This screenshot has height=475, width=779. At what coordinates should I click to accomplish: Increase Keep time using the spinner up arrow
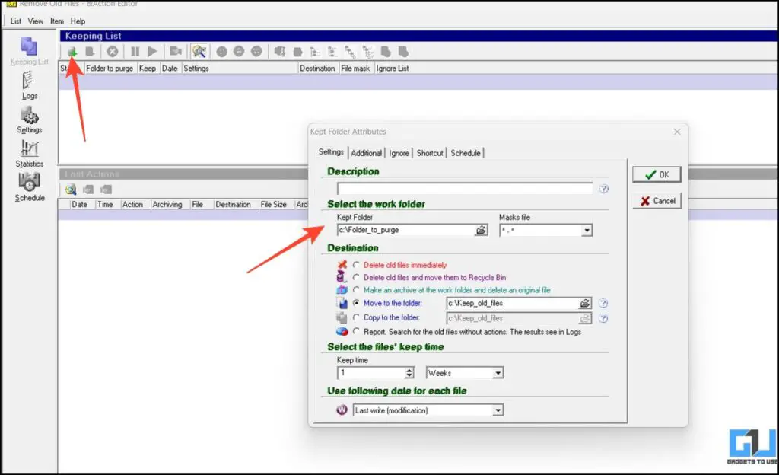pyautogui.click(x=409, y=369)
